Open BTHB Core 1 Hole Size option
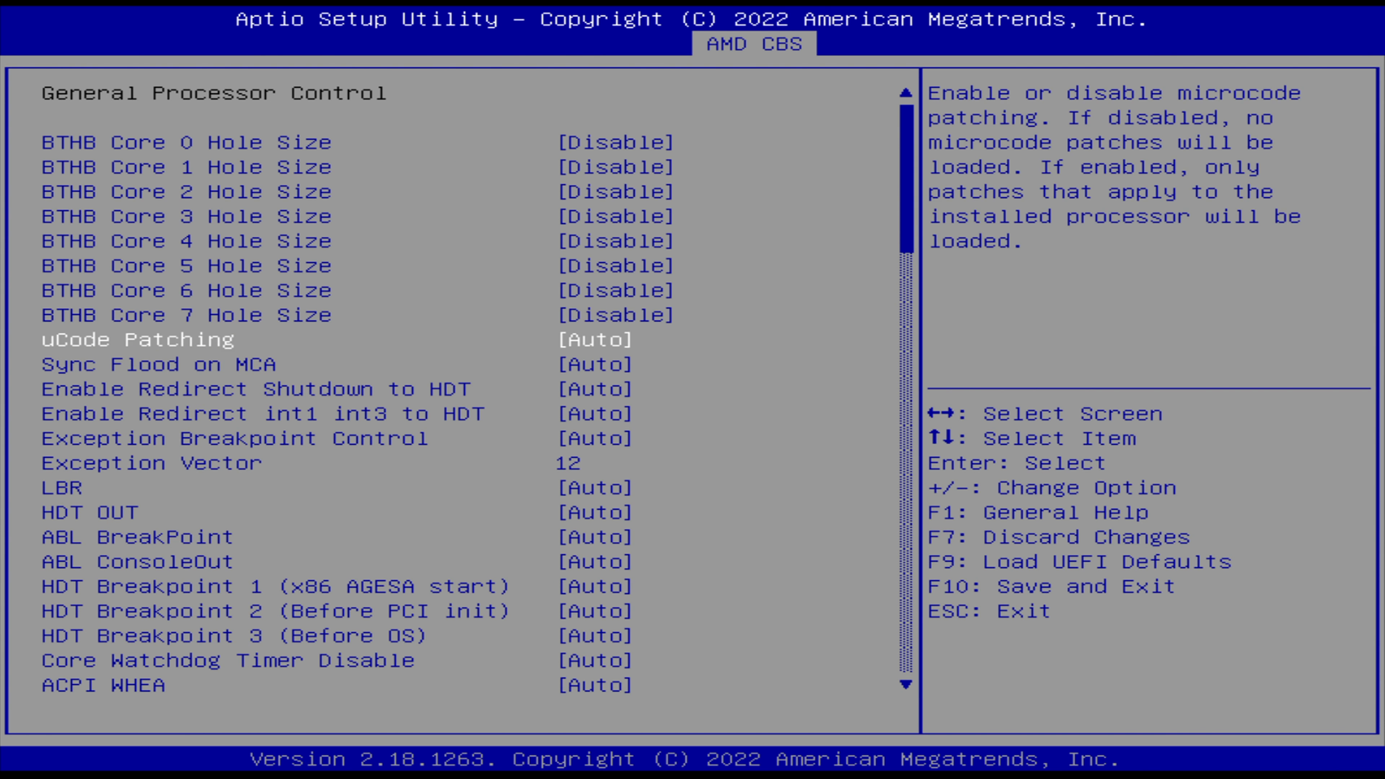1385x779 pixels. click(616, 167)
